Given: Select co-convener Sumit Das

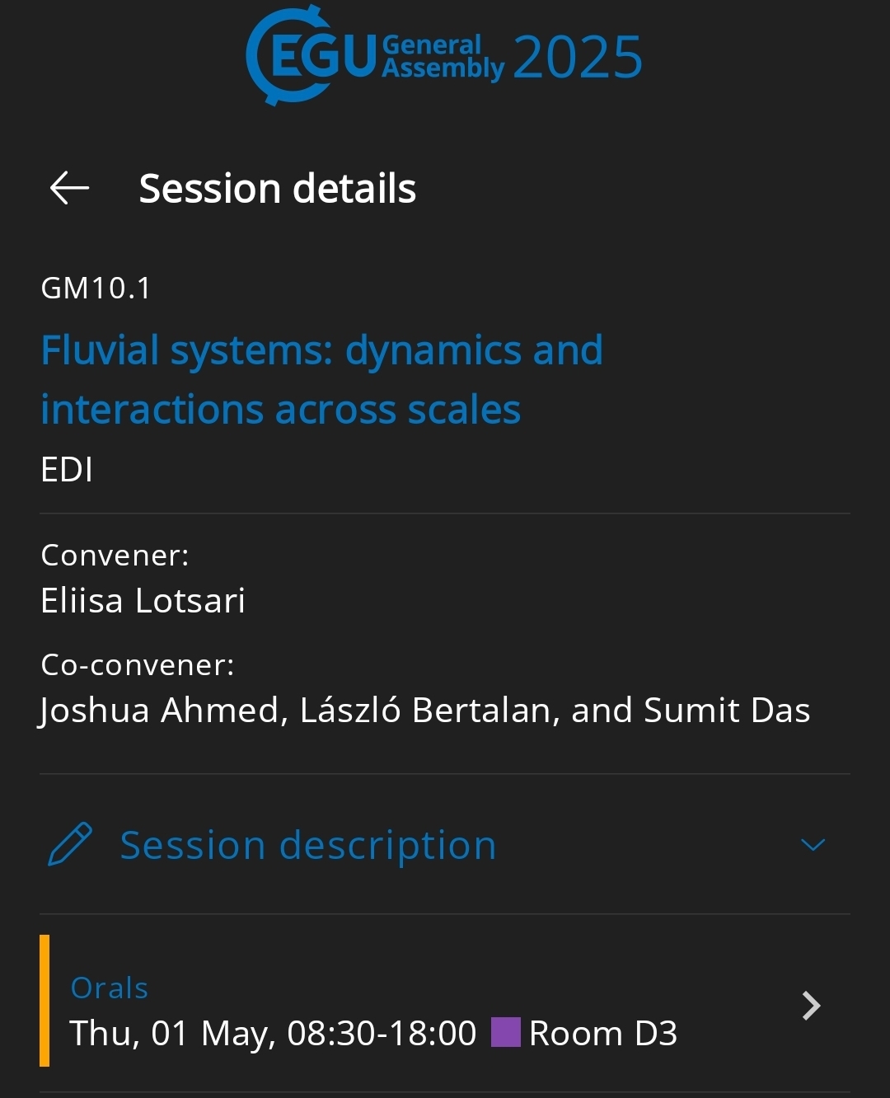Looking at the screenshot, I should 727,710.
